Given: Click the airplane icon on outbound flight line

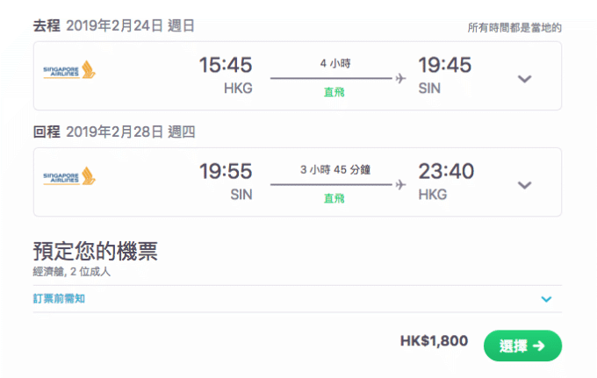Looking at the screenshot, I should click(400, 78).
